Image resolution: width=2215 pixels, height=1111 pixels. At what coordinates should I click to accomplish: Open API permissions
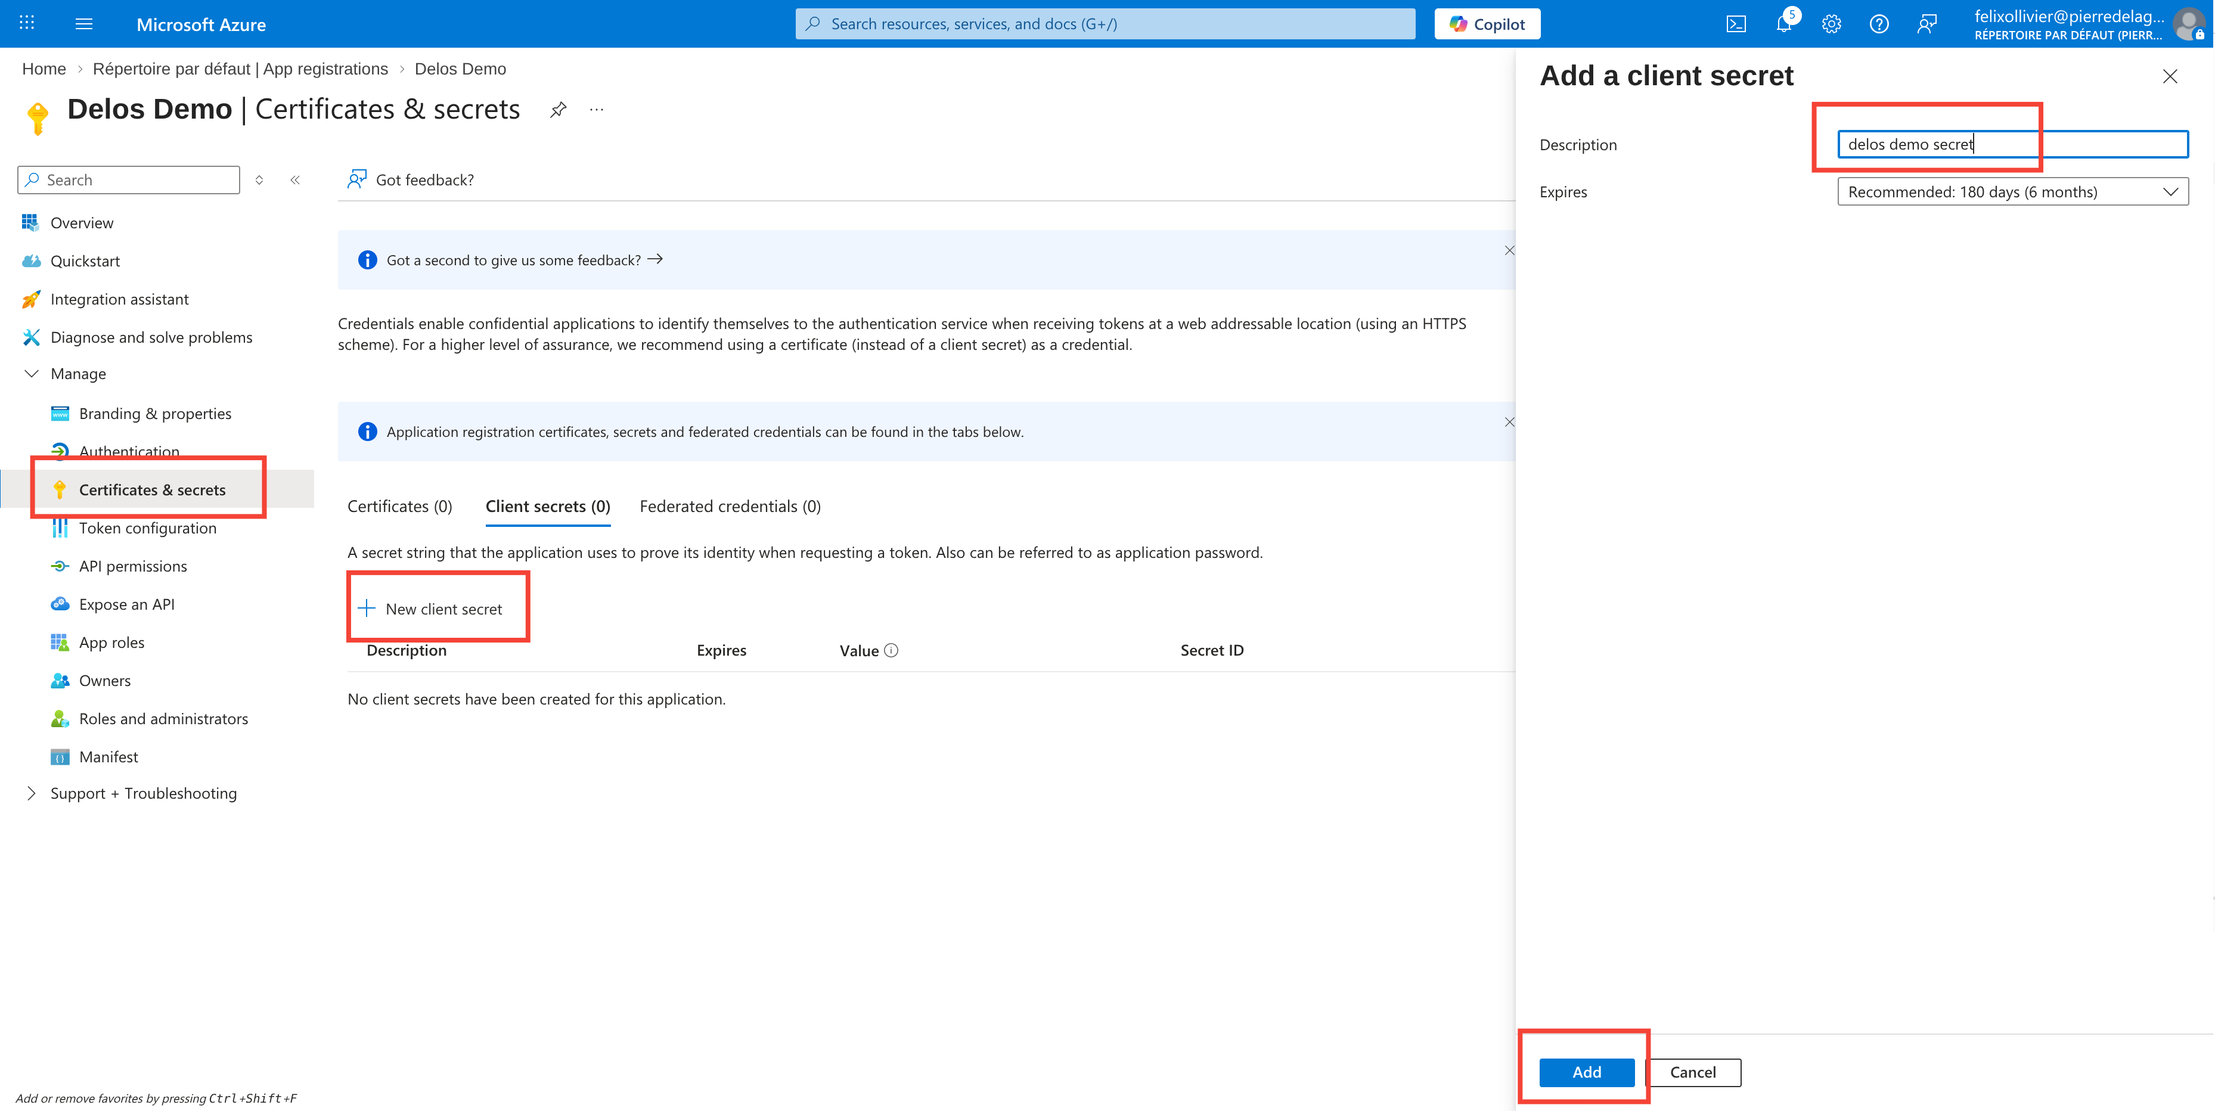[x=134, y=566]
